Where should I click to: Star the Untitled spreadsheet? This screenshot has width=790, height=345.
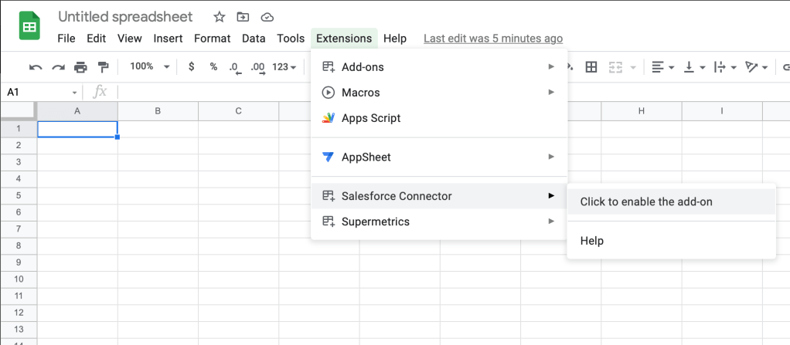click(220, 17)
